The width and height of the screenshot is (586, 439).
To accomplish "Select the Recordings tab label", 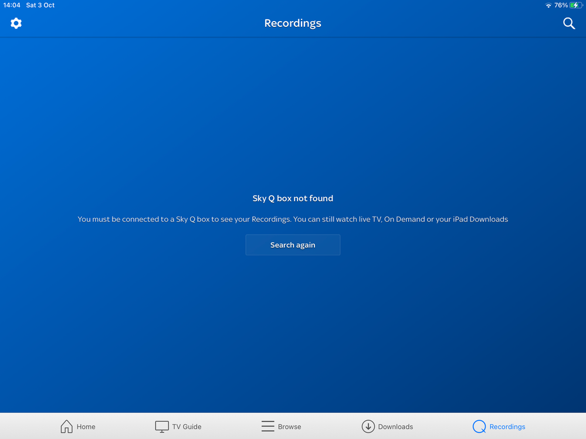I will click(507, 427).
